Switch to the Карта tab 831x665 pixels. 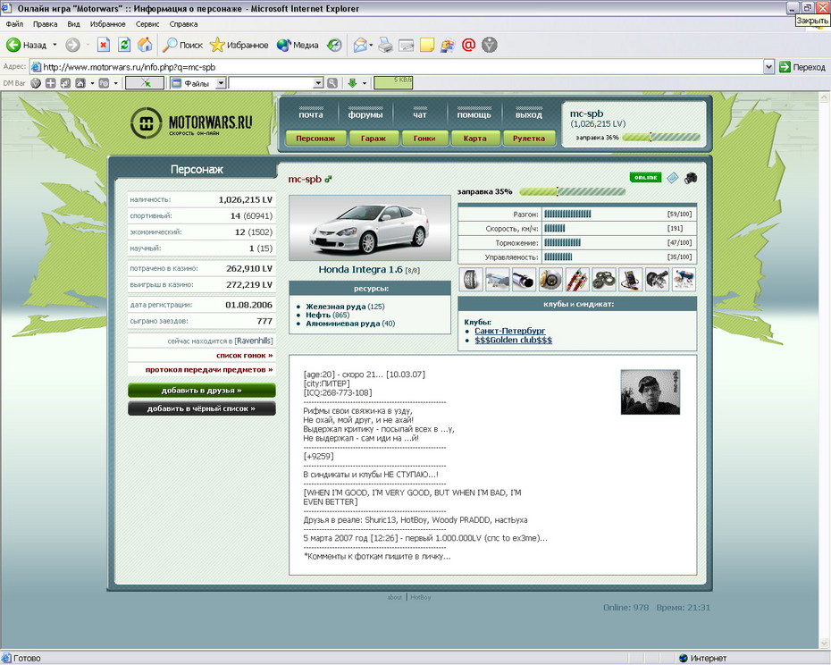click(x=474, y=138)
